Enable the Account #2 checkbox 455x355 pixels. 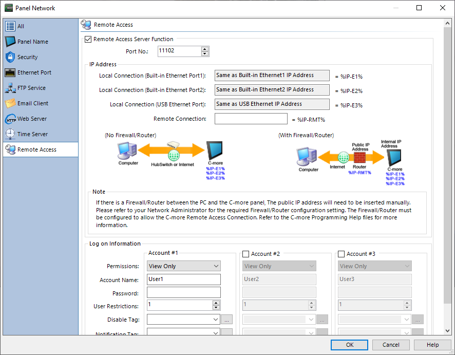click(x=245, y=254)
